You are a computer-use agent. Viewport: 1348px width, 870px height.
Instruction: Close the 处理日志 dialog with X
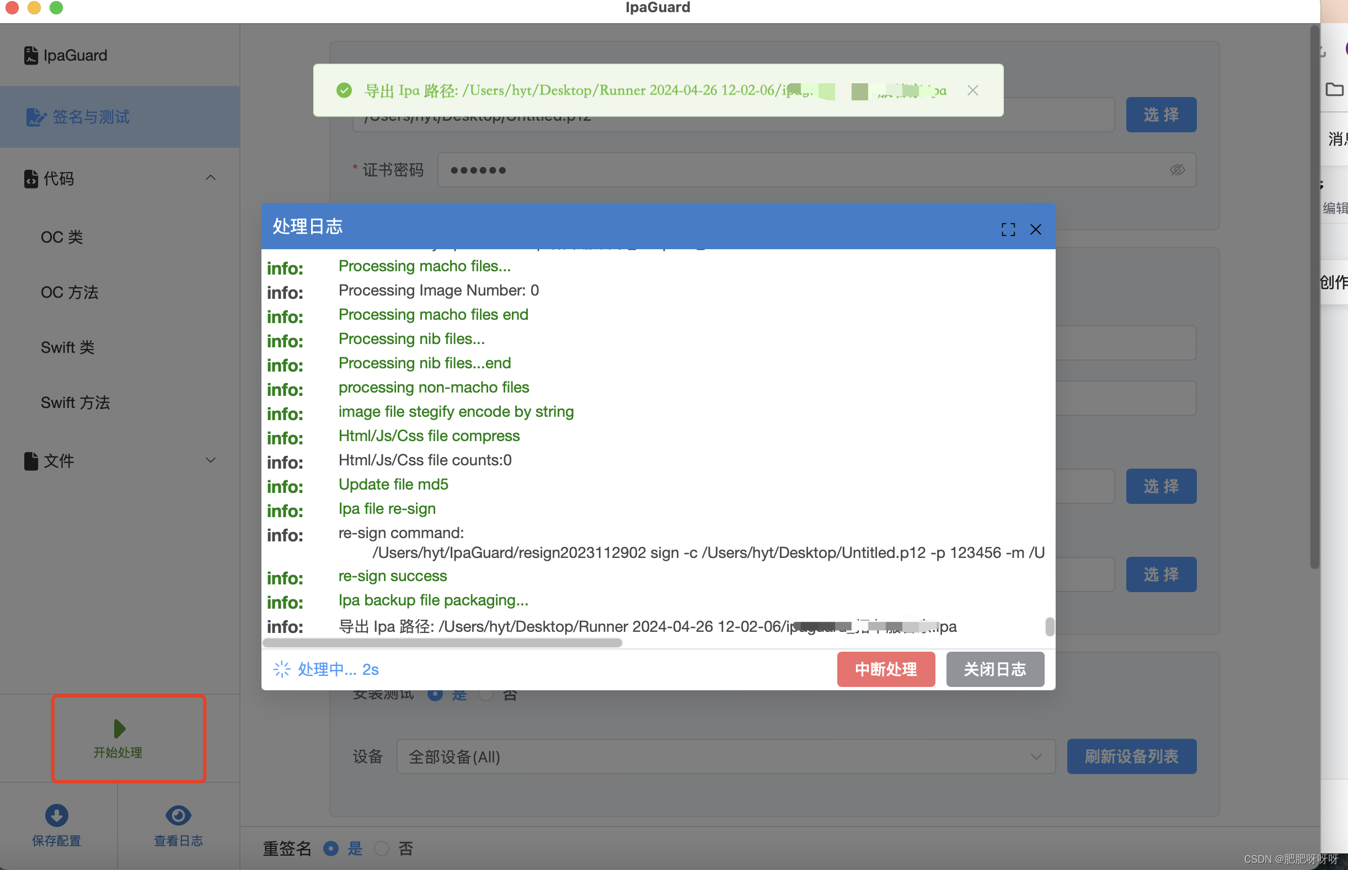click(1035, 229)
